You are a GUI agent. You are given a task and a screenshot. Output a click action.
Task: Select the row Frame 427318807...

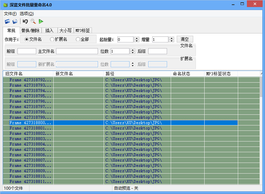click(x=120, y=160)
